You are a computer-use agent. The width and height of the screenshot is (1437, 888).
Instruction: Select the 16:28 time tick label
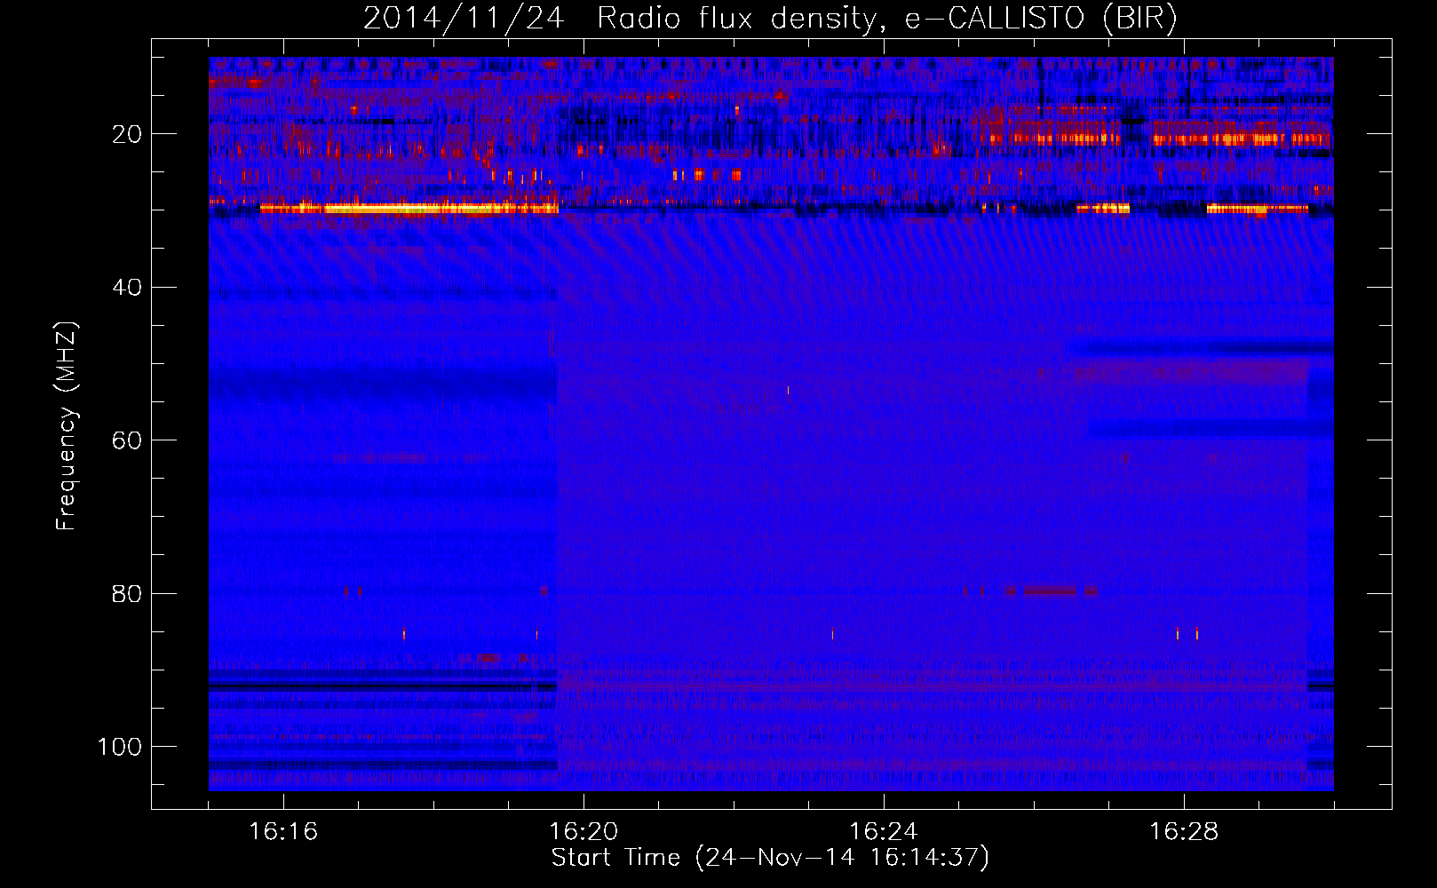pos(1184,831)
